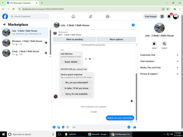Image resolution: width=183 pixels, height=137 pixels.
Task: Open Monique - 2 Beds 1 Bath House conversation
Action: click(x=25, y=43)
